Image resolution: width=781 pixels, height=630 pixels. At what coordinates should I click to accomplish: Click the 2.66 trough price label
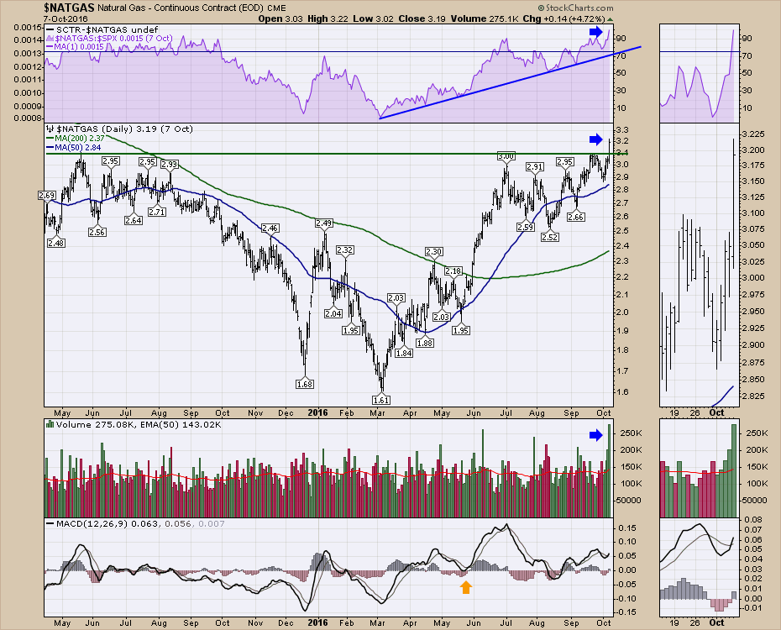(x=576, y=217)
